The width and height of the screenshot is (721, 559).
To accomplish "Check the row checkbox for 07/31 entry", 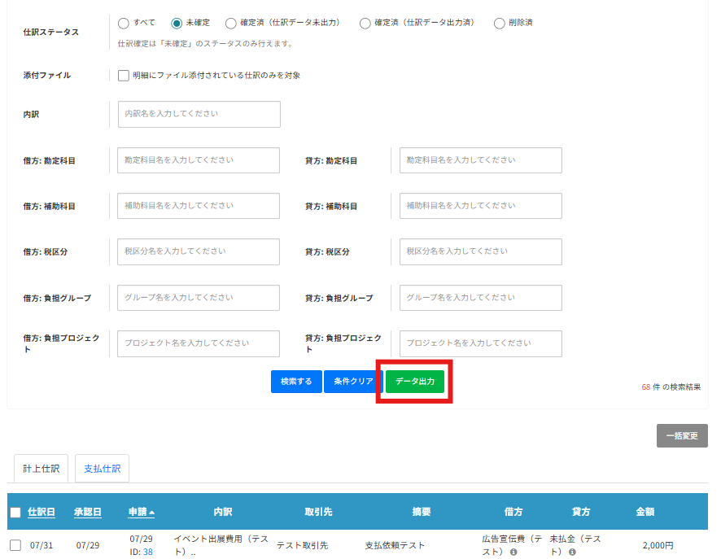I will pos(15,545).
